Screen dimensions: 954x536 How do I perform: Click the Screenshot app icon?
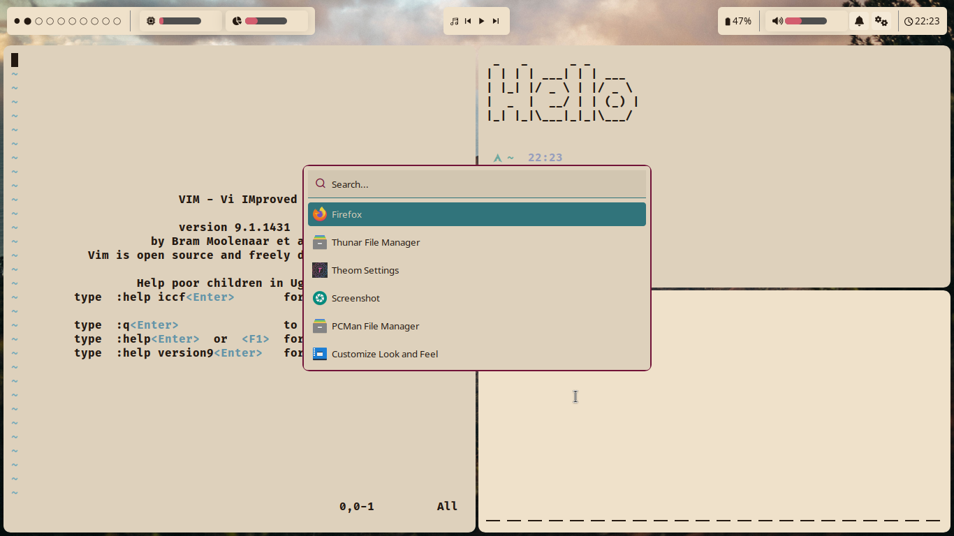(x=320, y=298)
